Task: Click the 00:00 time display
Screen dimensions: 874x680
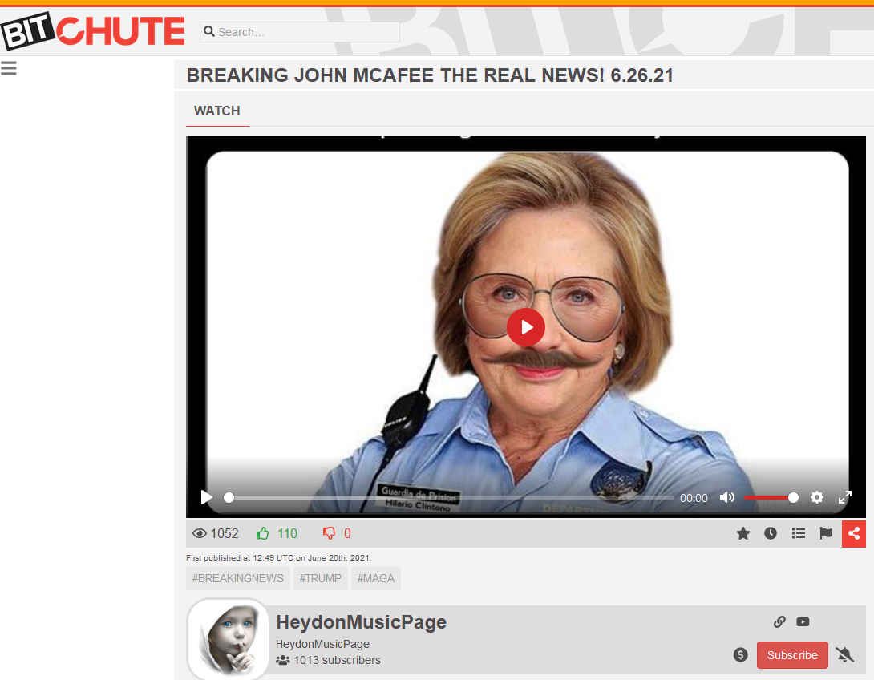Action: (x=694, y=498)
